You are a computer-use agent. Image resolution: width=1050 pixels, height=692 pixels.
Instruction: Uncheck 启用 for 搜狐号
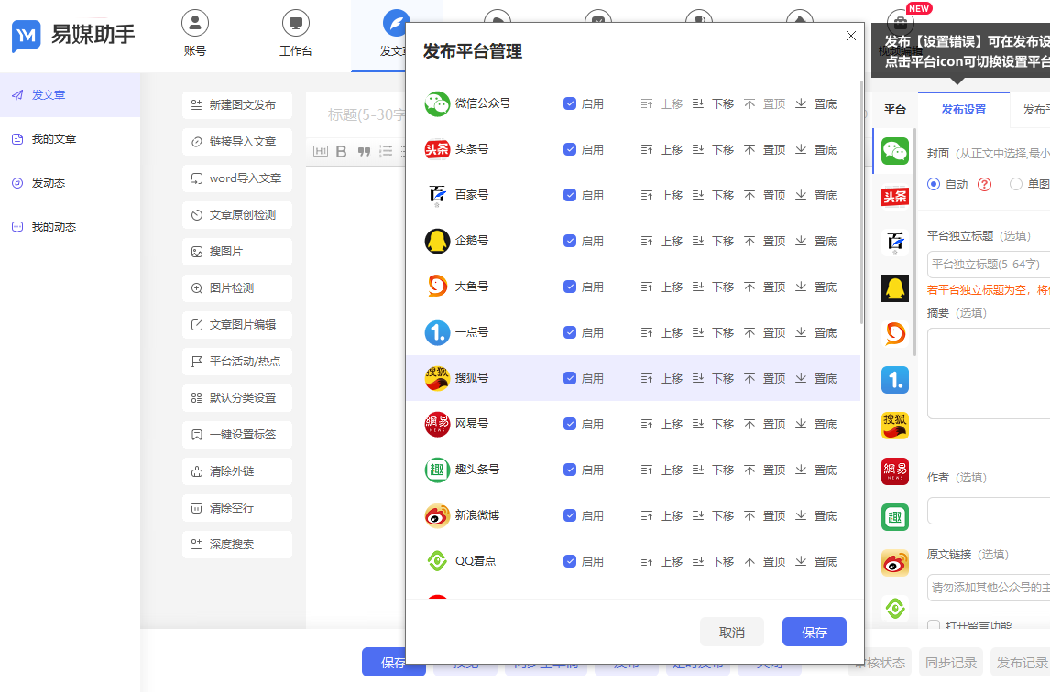click(x=570, y=378)
